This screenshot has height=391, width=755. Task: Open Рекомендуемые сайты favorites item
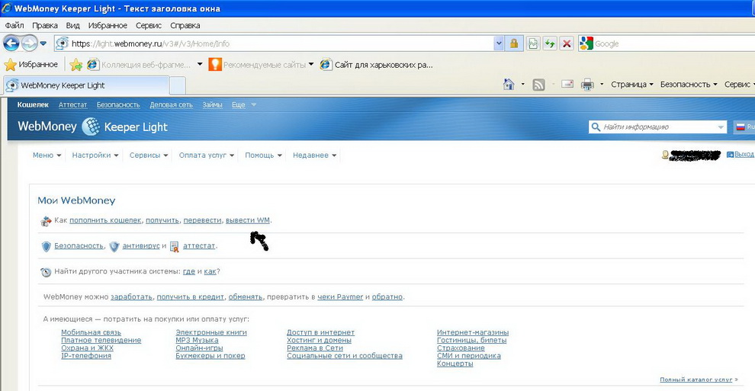(x=261, y=64)
